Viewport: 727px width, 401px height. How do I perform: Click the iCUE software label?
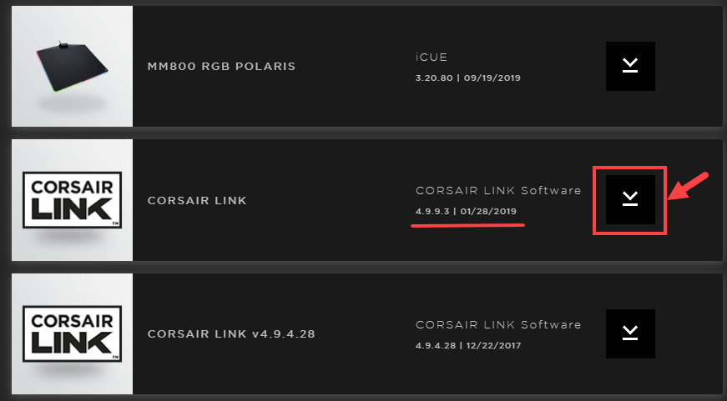point(431,58)
